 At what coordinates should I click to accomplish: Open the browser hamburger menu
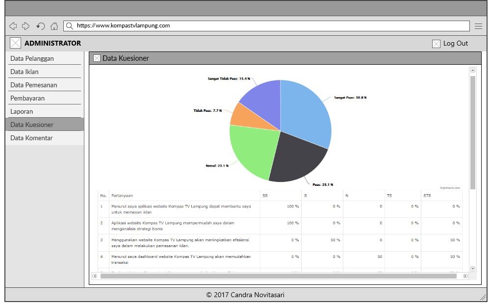click(478, 26)
